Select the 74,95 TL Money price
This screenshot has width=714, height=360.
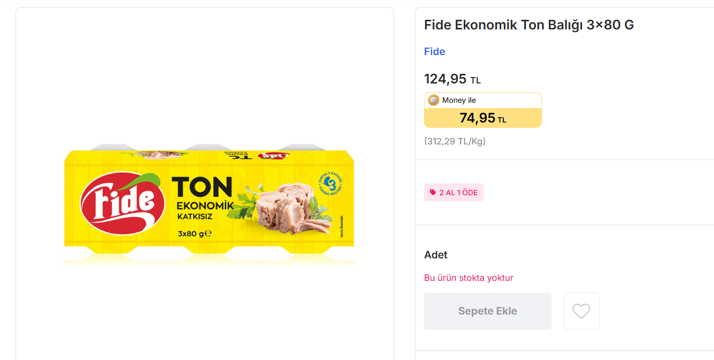point(482,118)
